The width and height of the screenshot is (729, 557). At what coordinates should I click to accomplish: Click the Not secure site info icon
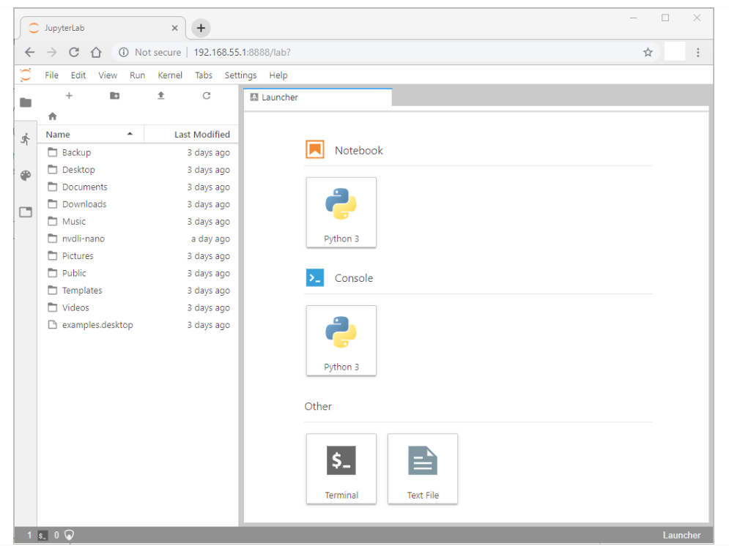tap(123, 52)
